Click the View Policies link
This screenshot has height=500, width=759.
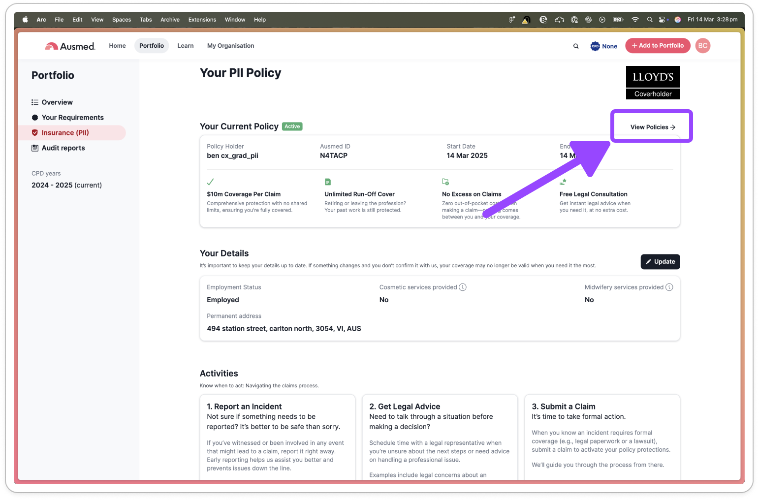[x=653, y=127]
